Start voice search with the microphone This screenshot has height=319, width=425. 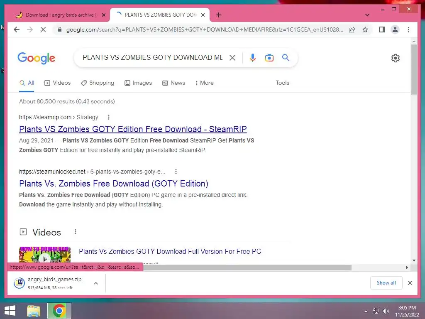click(x=253, y=57)
